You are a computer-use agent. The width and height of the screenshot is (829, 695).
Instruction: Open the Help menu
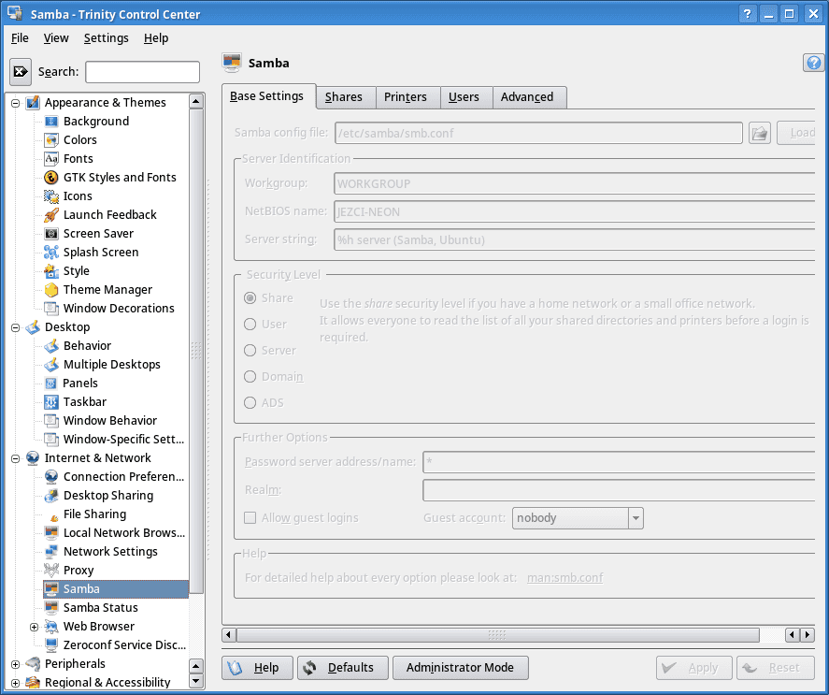(x=156, y=38)
